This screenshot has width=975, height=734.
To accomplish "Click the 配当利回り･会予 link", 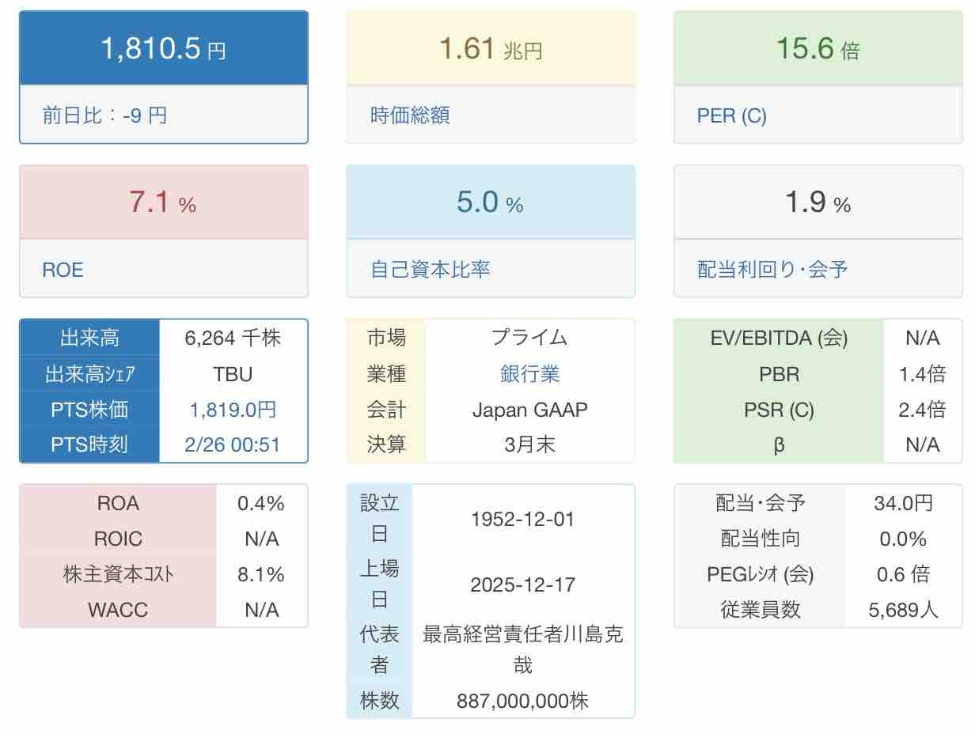I will click(772, 270).
